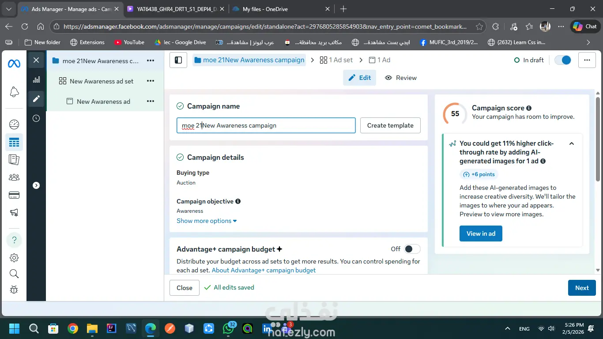603x339 pixels.
Task: Close the editing pane with X icon
Action: coord(36,60)
